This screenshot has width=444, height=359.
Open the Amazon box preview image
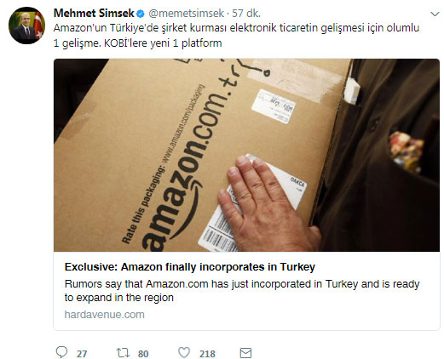246,155
